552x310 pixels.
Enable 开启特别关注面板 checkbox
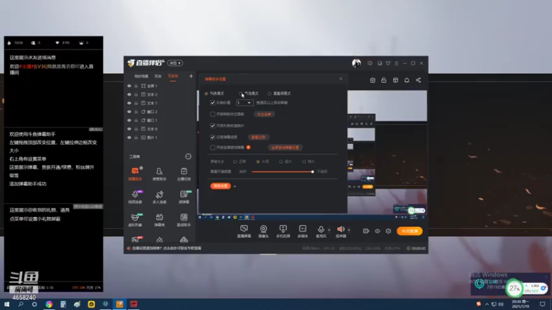pos(213,114)
